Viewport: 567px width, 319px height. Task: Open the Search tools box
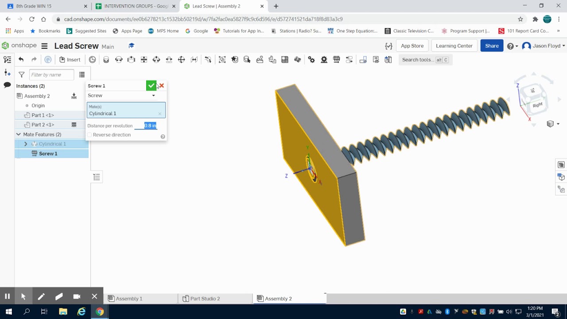[425, 59]
